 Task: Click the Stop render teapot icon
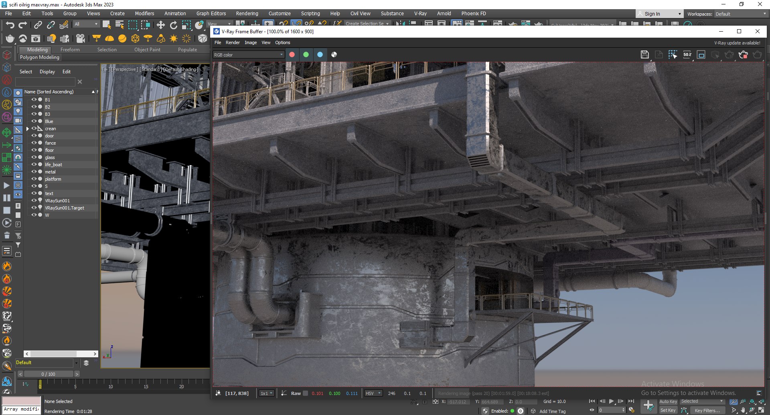(743, 54)
